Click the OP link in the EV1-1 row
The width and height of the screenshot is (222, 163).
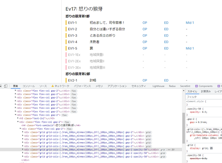(x=145, y=23)
